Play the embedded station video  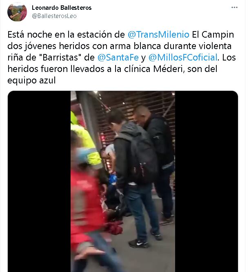[123, 181]
